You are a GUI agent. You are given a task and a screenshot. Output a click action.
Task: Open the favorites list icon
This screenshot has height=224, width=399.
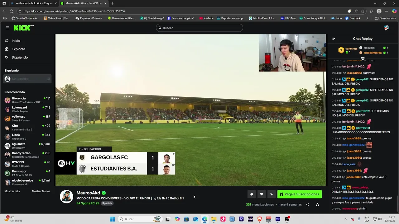[372, 11]
